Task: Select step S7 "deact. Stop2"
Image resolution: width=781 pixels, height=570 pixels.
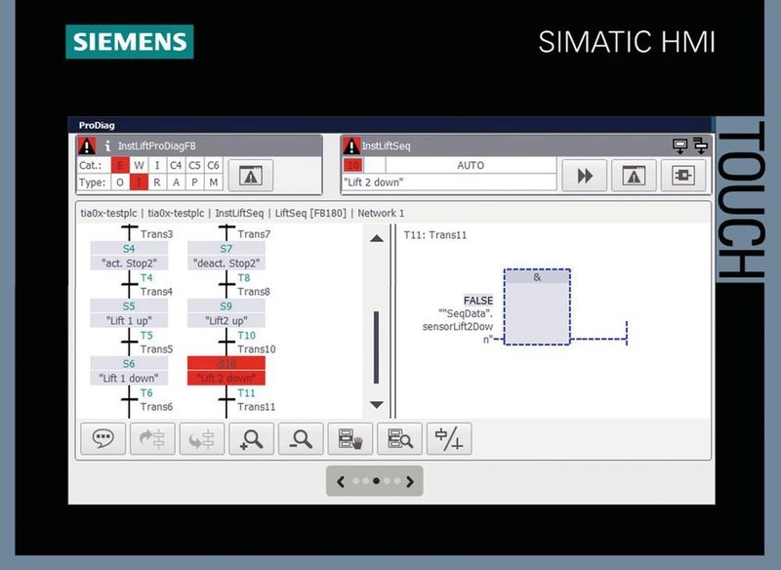Action: pos(226,256)
